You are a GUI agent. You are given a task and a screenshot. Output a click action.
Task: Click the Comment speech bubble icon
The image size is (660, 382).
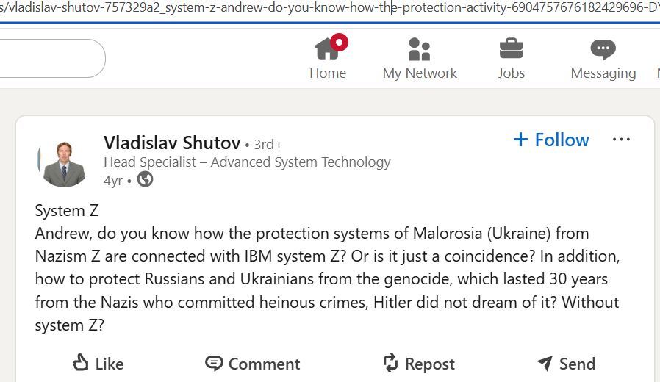pyautogui.click(x=214, y=363)
